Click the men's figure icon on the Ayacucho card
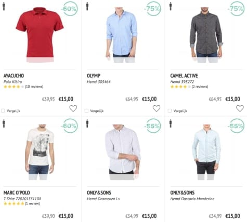 point(4,6)
